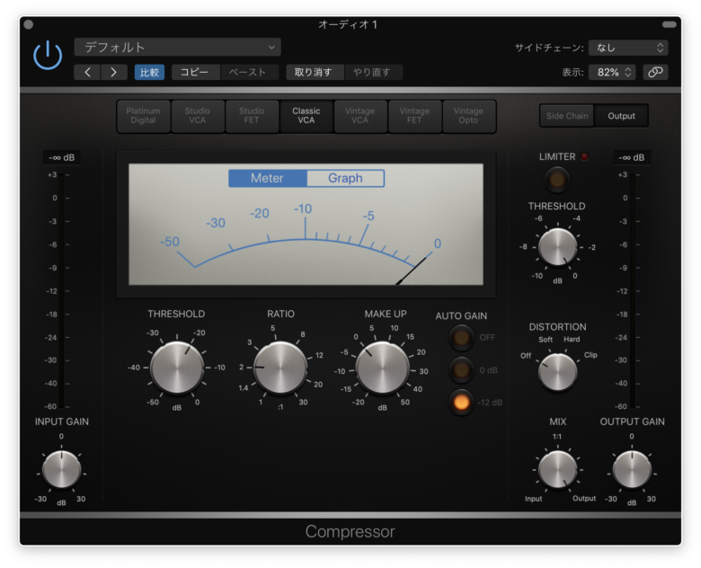701x568 pixels.
Task: Open the デフォルト preset dropdown
Action: (x=177, y=47)
